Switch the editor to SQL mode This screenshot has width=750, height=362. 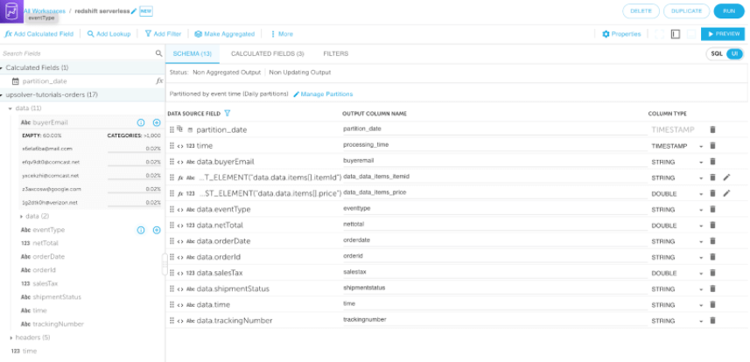716,54
